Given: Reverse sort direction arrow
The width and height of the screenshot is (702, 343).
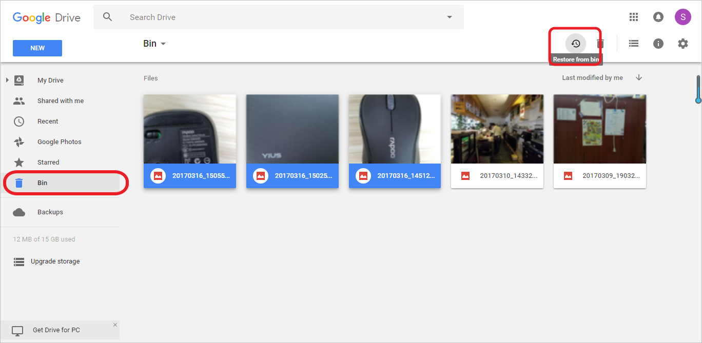Looking at the screenshot, I should coord(639,78).
